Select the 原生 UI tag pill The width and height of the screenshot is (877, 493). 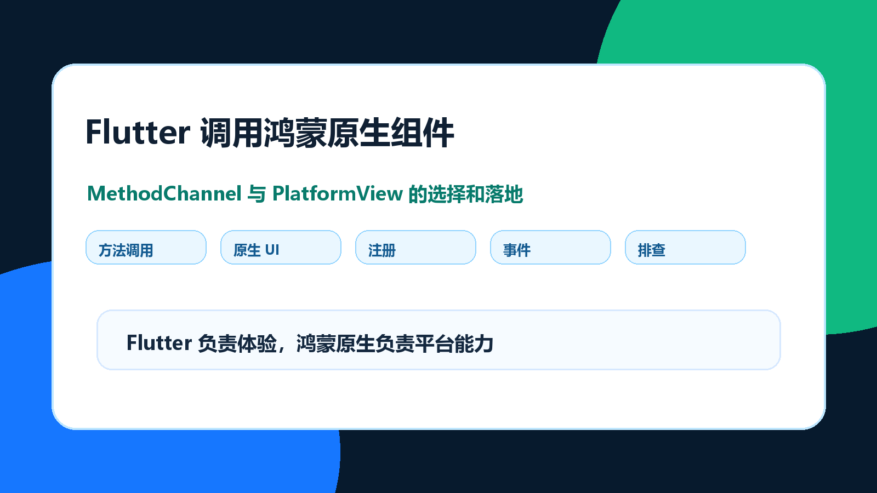click(x=281, y=248)
